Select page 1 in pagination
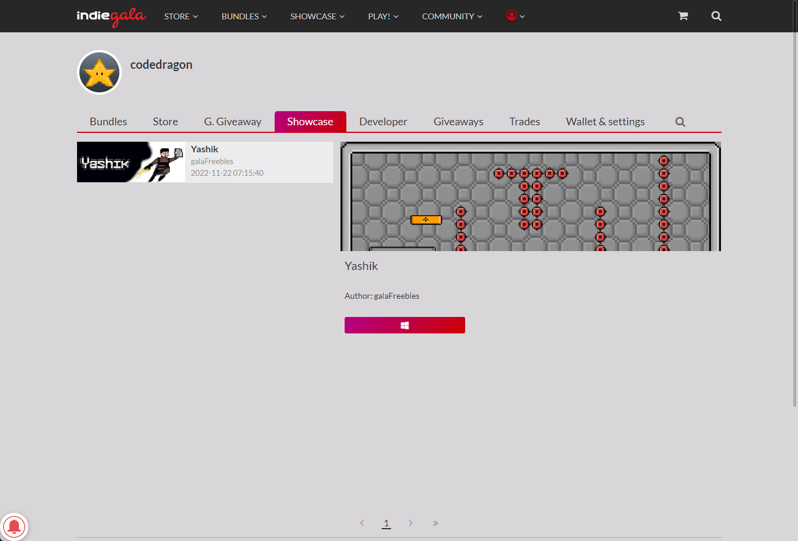The width and height of the screenshot is (798, 541). (386, 523)
